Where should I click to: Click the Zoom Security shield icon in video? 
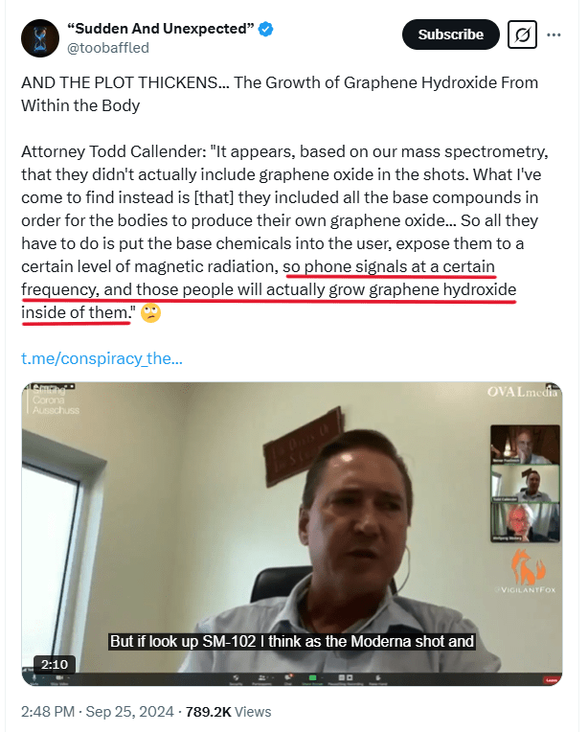pos(236,677)
